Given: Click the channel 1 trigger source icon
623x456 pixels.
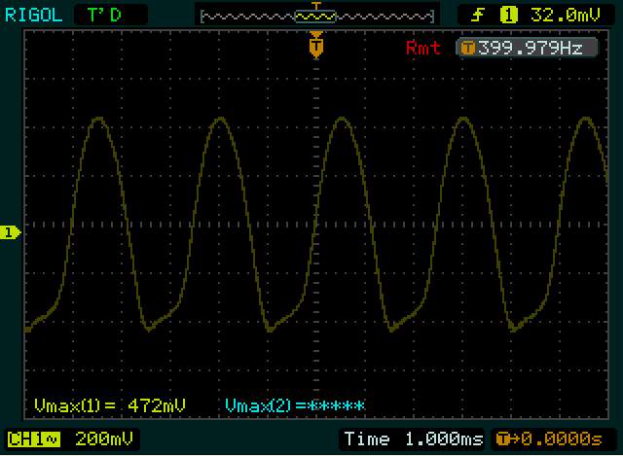Looking at the screenshot, I should 507,15.
